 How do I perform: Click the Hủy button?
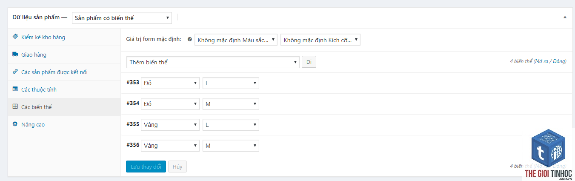point(177,167)
